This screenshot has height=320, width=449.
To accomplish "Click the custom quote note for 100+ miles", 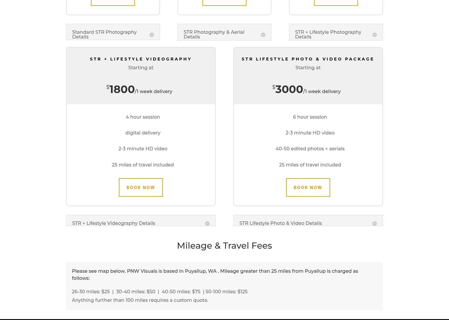I will [140, 300].
